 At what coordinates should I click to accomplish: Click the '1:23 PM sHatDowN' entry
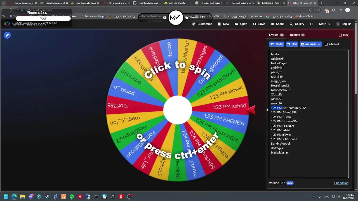pyautogui.click(x=284, y=139)
